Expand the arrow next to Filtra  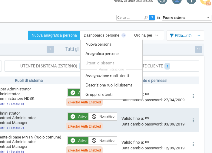point(199,36)
